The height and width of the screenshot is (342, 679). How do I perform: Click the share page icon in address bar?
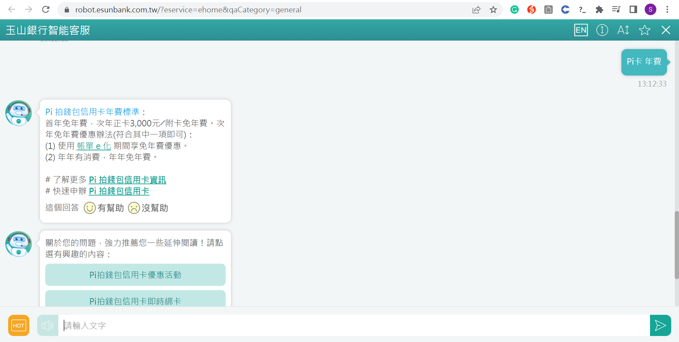476,10
